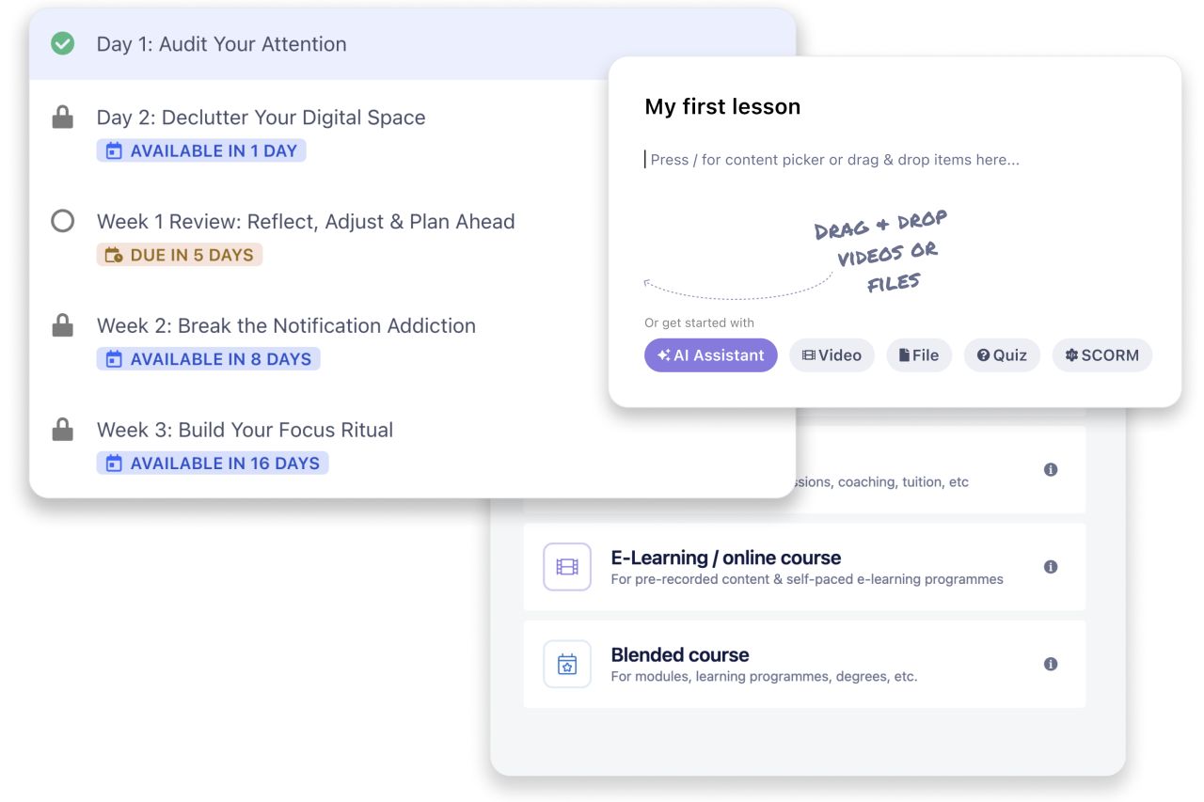Click the lock icon beside Day 2
Viewport: 1204px width, 802px height.
pyautogui.click(x=62, y=118)
